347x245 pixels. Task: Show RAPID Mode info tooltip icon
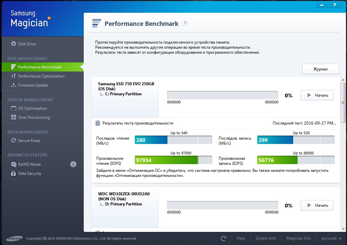coord(73,164)
